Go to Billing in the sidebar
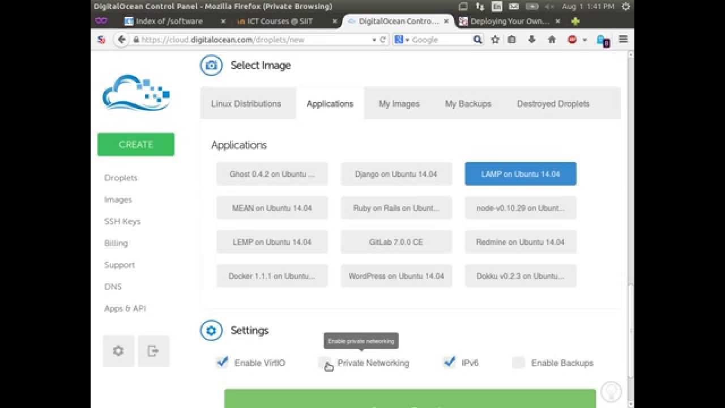This screenshot has height=408, width=725. 116,243
